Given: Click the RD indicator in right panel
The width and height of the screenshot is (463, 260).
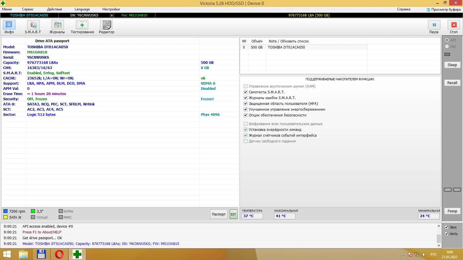Looking at the screenshot, I should point(457,190).
